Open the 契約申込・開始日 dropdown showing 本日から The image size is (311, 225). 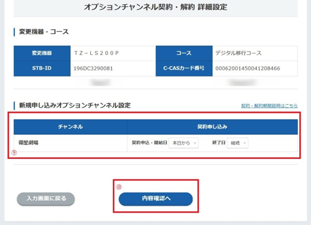pos(184,143)
